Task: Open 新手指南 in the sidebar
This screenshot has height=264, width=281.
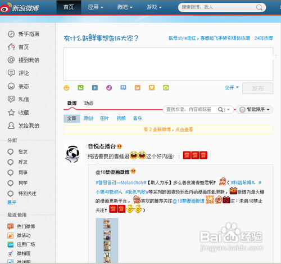Action: 24,34
